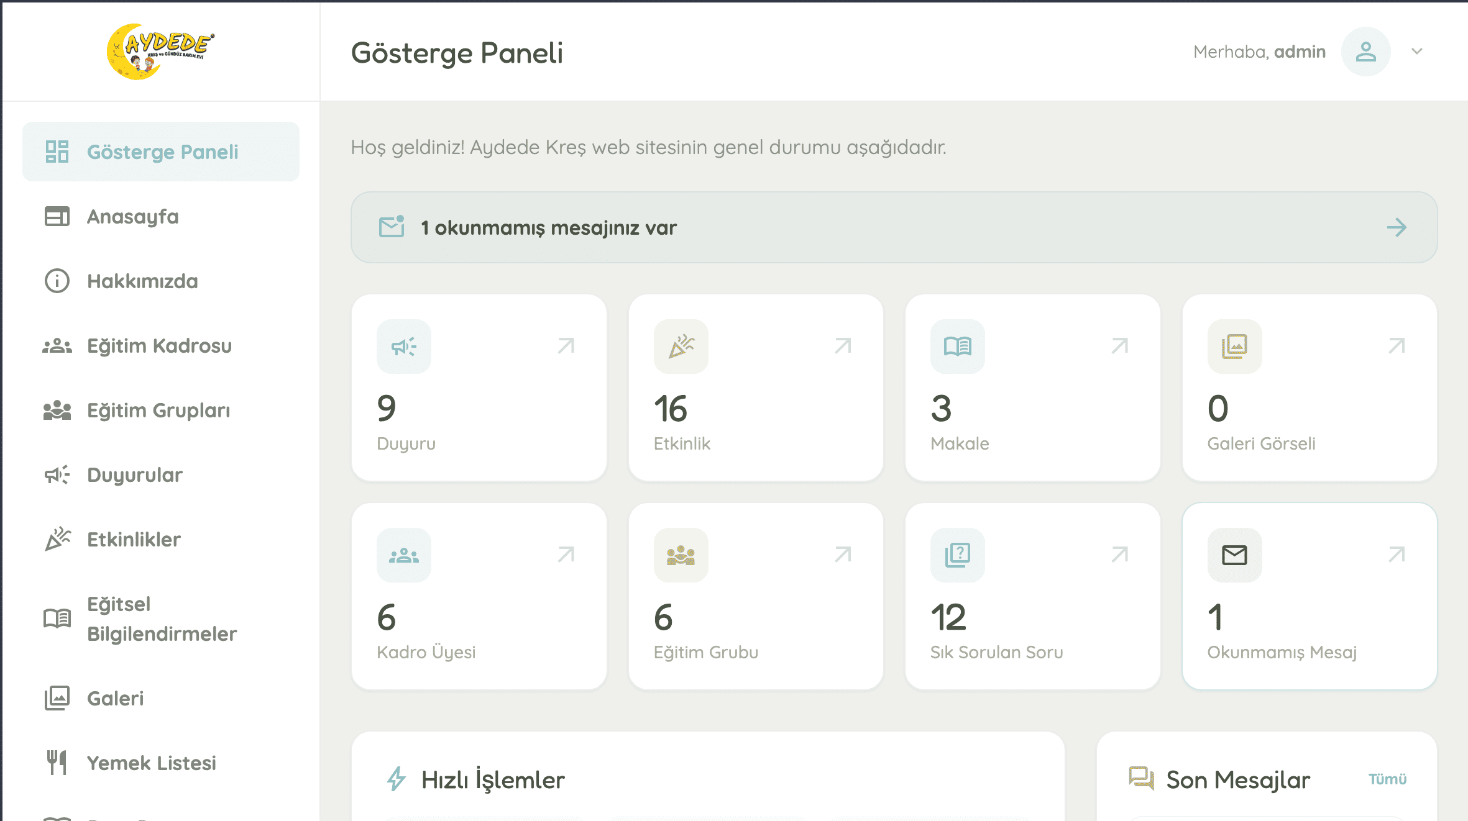Click the Eğitsel Bilgilendirmeler book icon
This screenshot has height=821, width=1468.
point(57,619)
